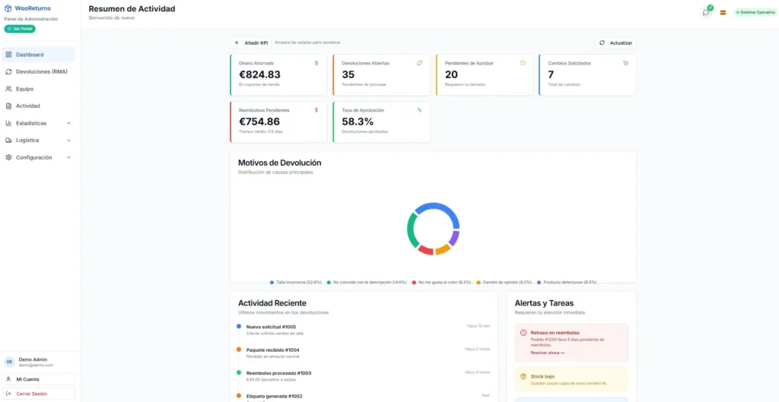Click the pulse icon on Tasa de Aprobación card
Viewport: 779px width, 402px height.
419,110
